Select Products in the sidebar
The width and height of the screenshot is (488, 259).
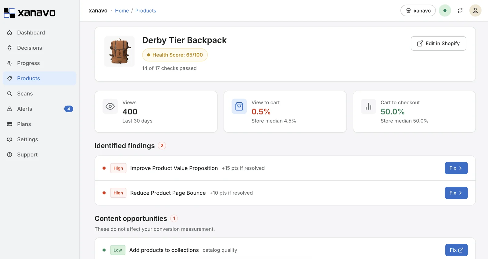pos(40,78)
